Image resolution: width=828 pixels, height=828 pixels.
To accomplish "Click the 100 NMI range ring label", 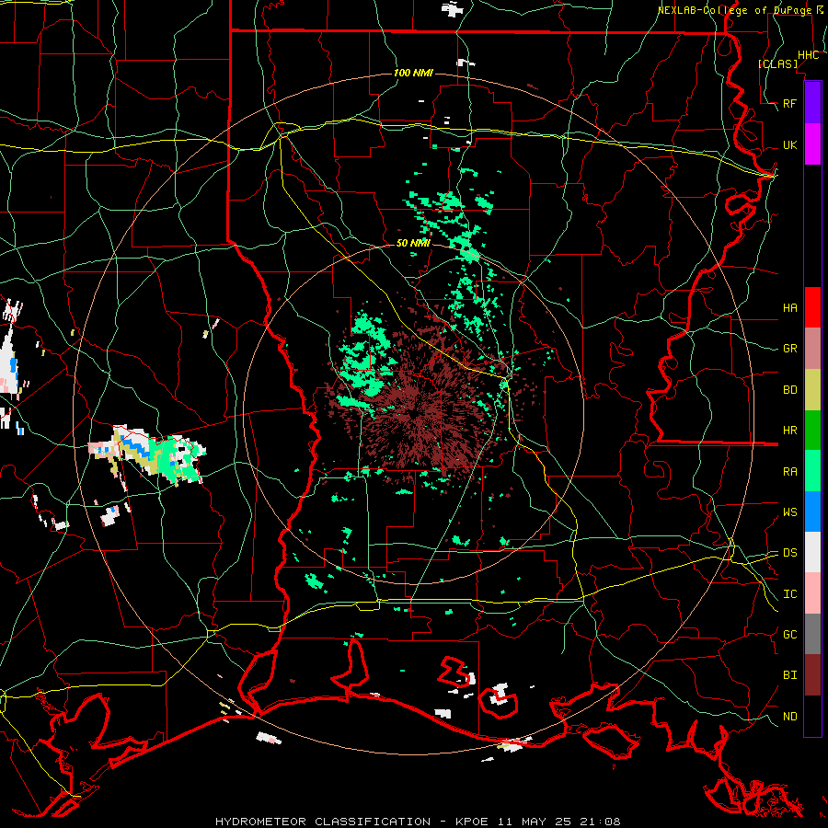I will tap(413, 73).
